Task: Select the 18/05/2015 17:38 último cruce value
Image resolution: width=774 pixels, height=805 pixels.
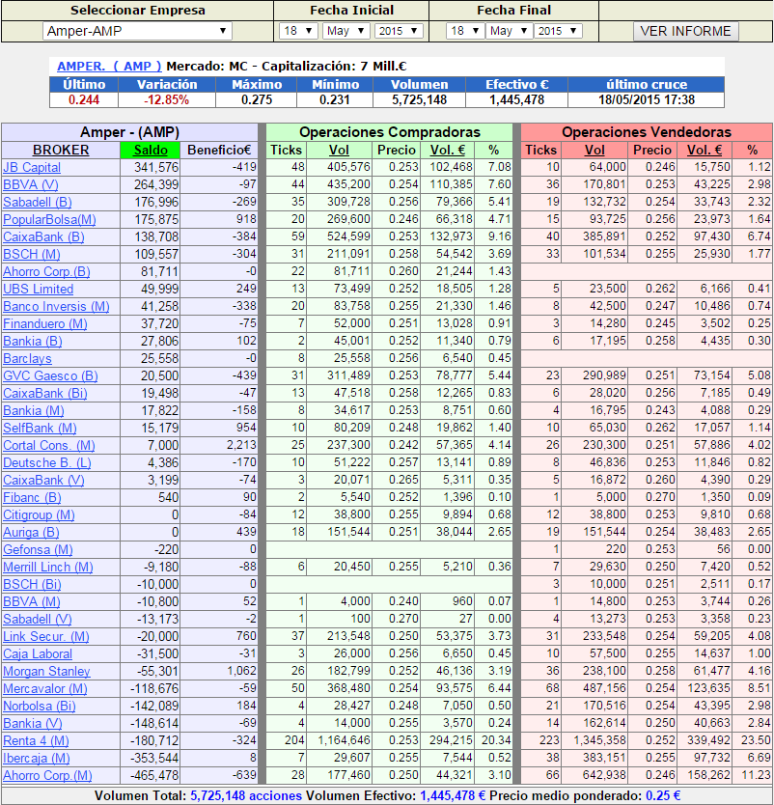Action: click(647, 100)
